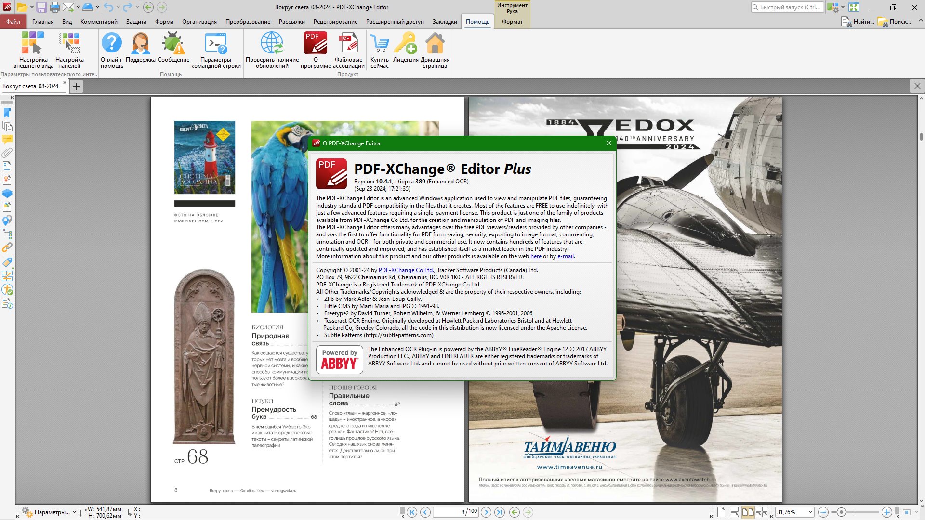Screen dimensions: 925x520
Task: Open the Attachments paperclip pane
Action: [7, 153]
